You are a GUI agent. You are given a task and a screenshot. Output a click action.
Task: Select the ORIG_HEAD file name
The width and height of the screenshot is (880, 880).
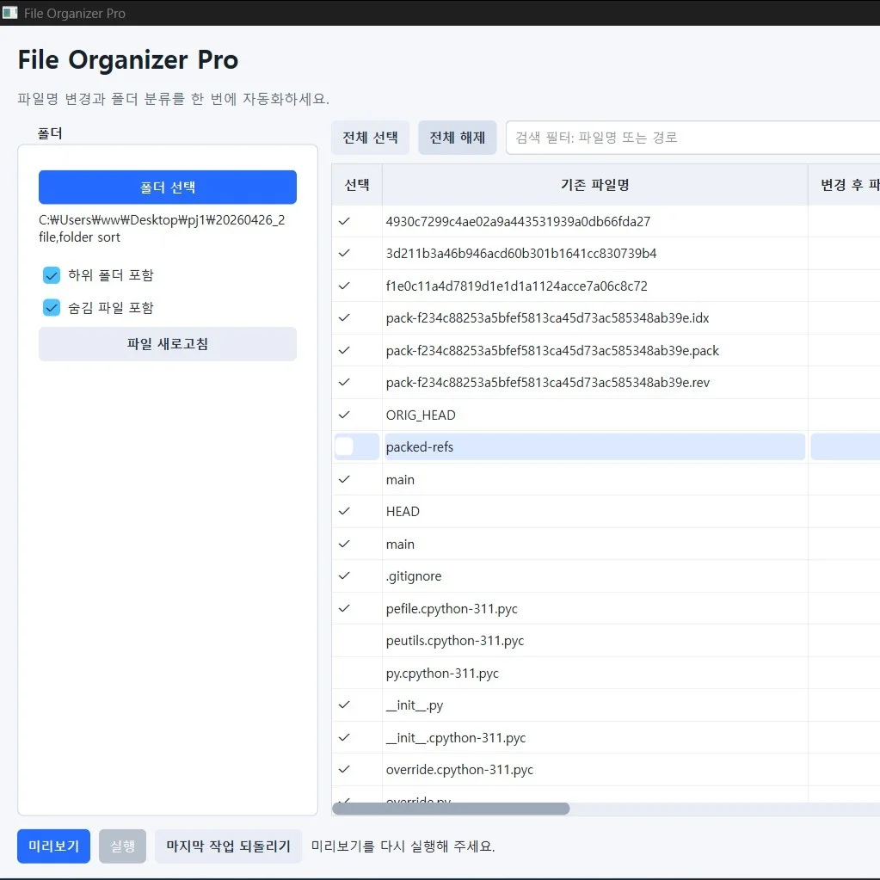pyautogui.click(x=421, y=415)
